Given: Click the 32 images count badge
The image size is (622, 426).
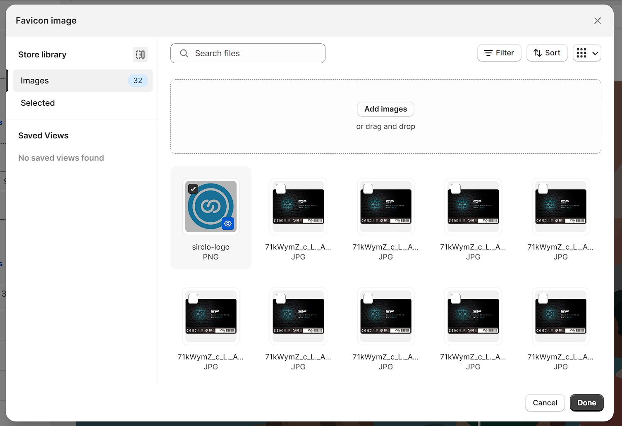Looking at the screenshot, I should click(x=138, y=81).
